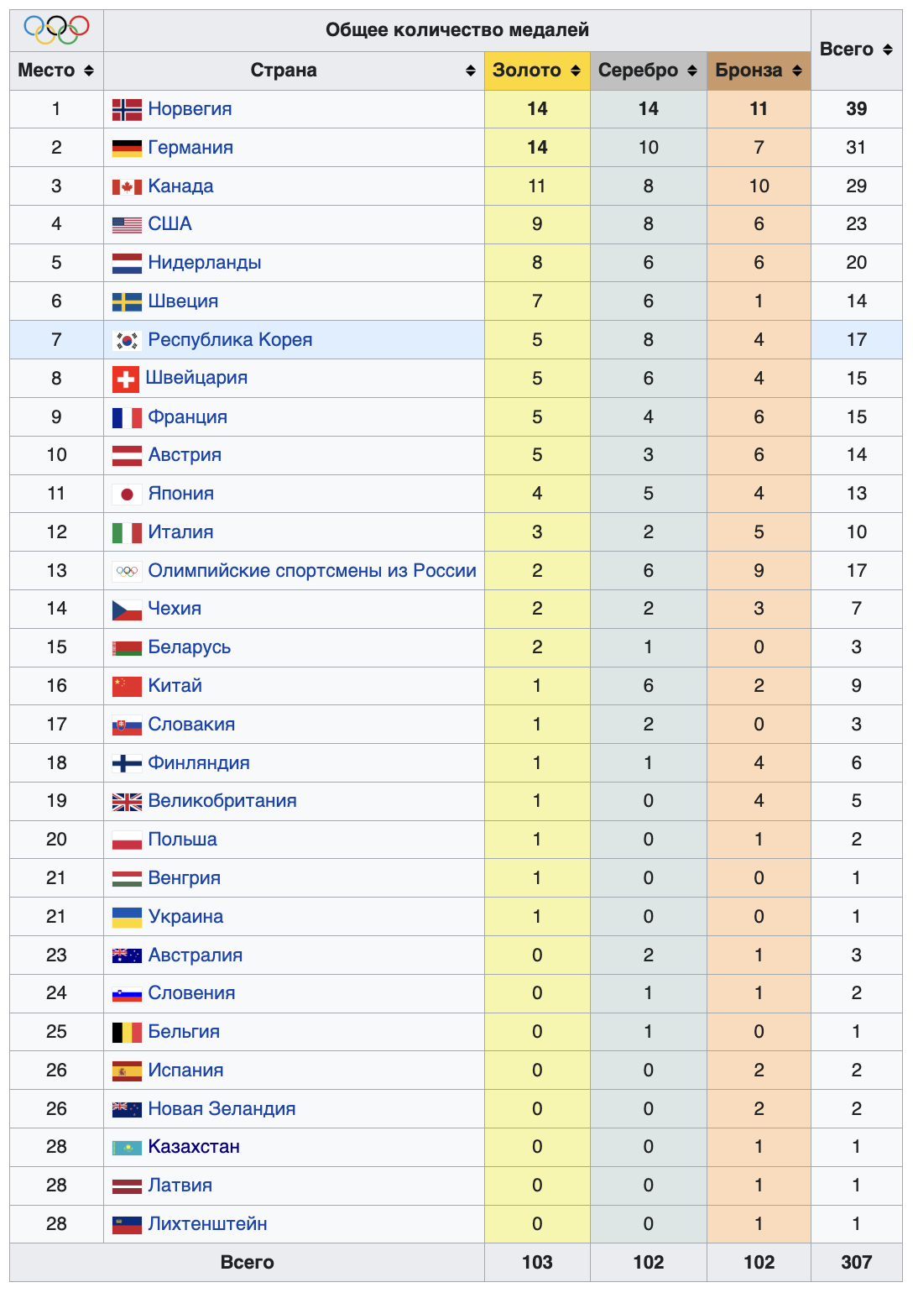Click the Switzerland flag icon
The width and height of the screenshot is (913, 1293).
(x=126, y=379)
